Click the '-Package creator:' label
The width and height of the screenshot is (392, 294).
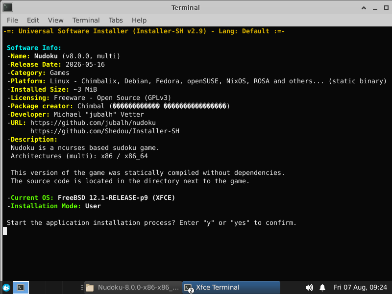click(x=40, y=106)
